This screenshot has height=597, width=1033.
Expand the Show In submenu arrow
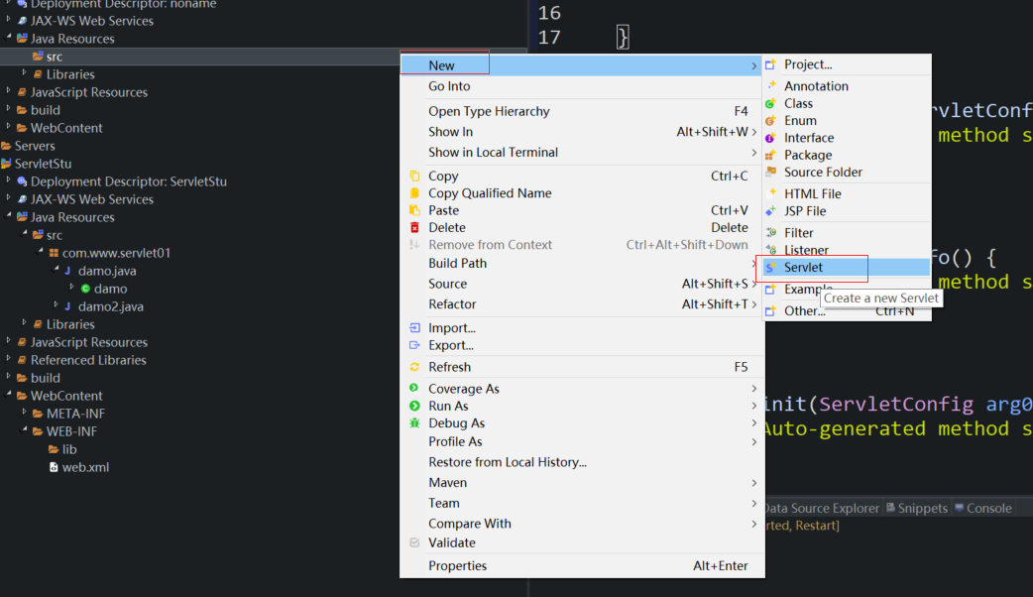click(x=753, y=132)
